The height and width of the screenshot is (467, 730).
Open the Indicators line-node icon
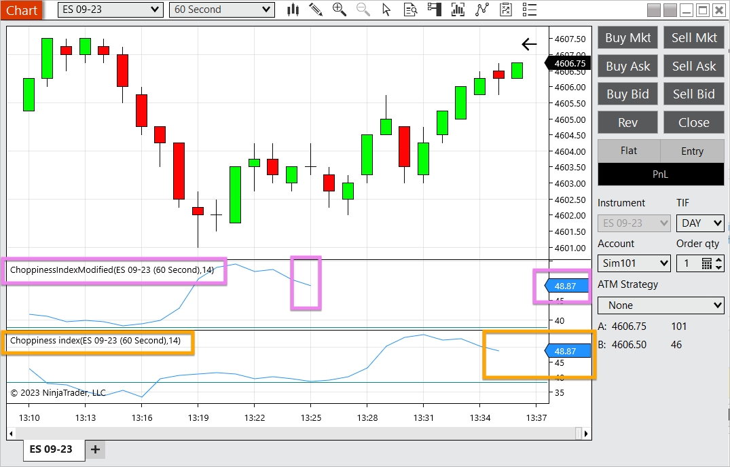point(482,10)
